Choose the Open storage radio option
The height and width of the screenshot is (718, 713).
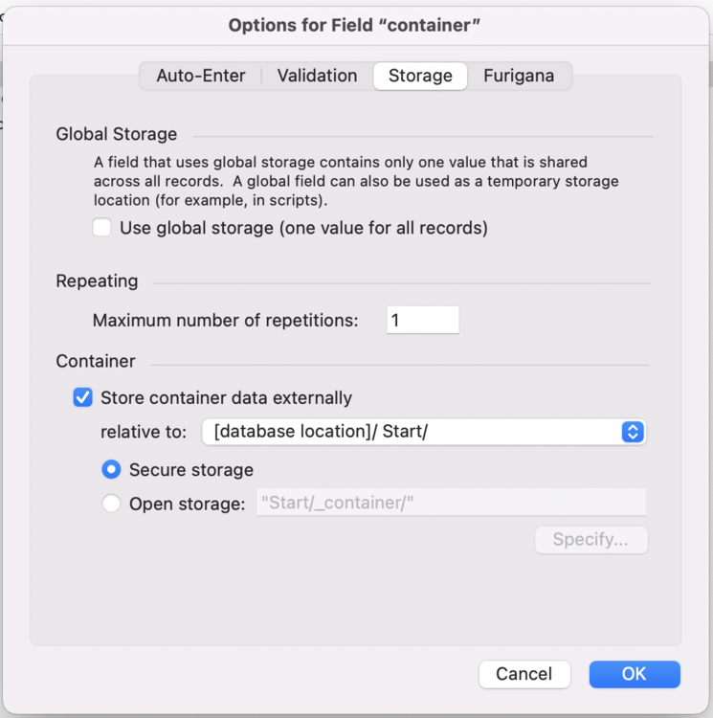point(112,504)
